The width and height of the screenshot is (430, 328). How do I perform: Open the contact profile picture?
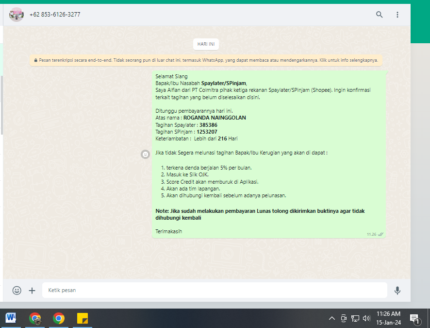pos(17,15)
